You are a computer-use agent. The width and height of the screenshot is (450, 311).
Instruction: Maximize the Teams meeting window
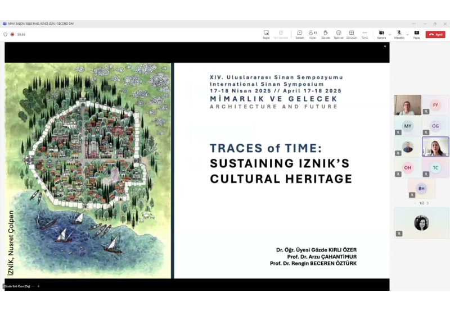(x=435, y=24)
